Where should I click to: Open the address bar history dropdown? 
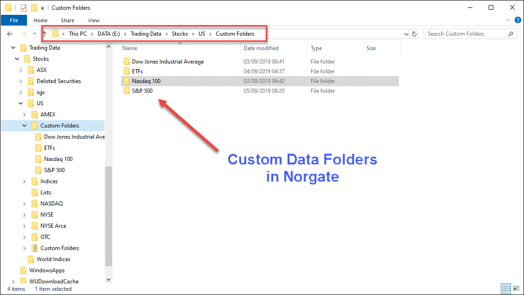[406, 34]
